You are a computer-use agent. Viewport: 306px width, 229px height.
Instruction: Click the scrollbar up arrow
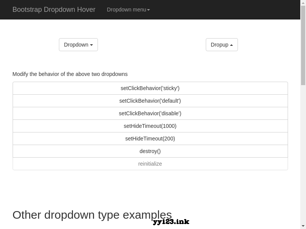(x=303, y=3)
